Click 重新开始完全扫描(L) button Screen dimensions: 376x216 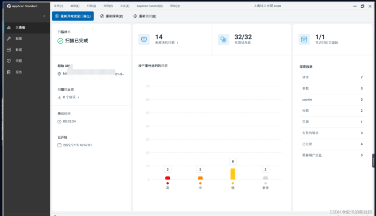tap(73, 16)
